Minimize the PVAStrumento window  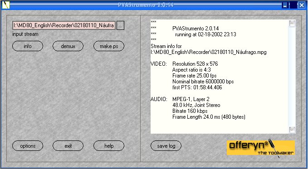point(285,5)
